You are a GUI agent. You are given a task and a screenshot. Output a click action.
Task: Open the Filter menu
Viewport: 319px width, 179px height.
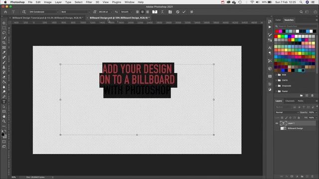point(89,2)
